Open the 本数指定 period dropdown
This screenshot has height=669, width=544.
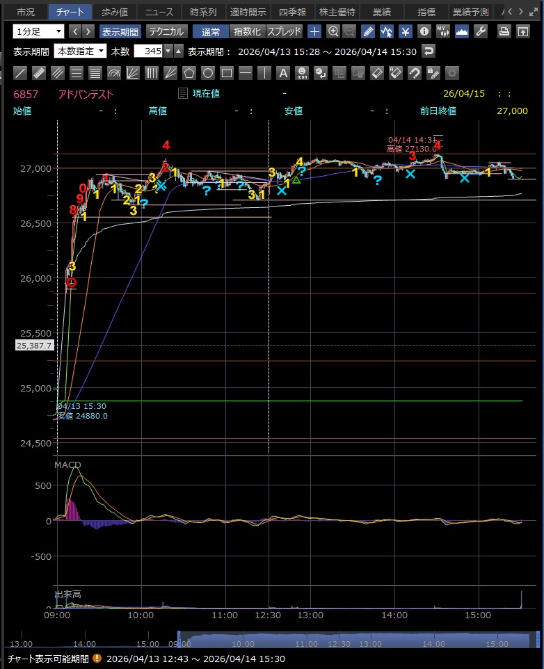point(81,51)
